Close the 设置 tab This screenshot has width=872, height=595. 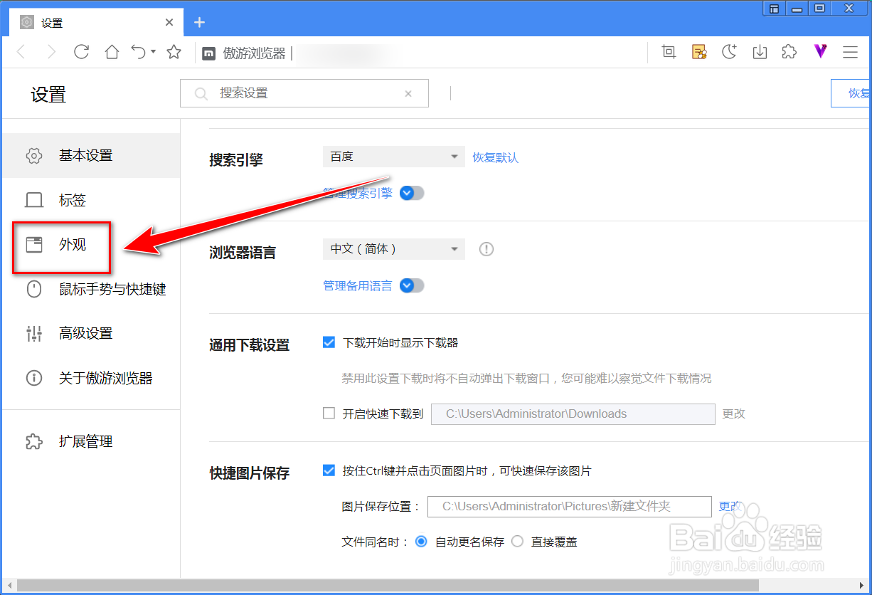pyautogui.click(x=169, y=22)
